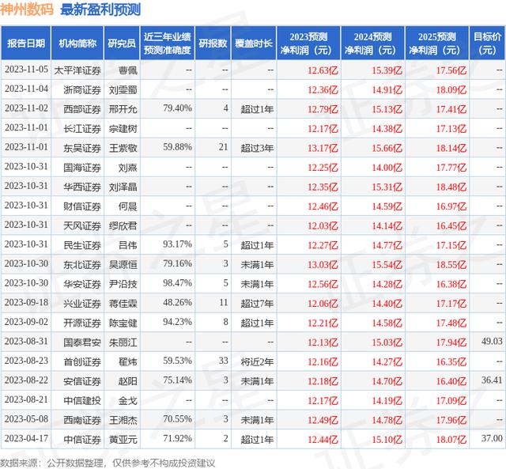Click the target price 36.41

coord(492,380)
